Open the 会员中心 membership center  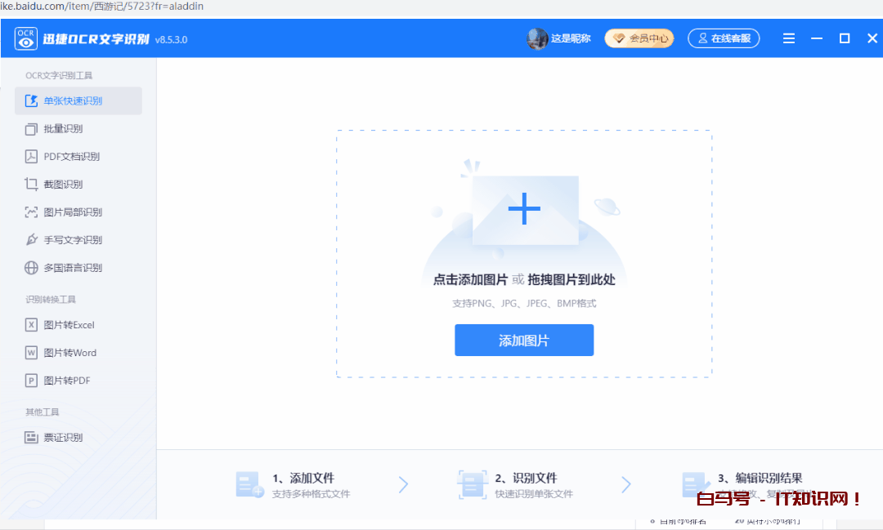(x=639, y=38)
